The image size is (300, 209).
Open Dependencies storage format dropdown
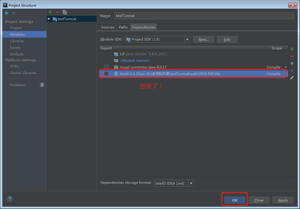point(191,183)
